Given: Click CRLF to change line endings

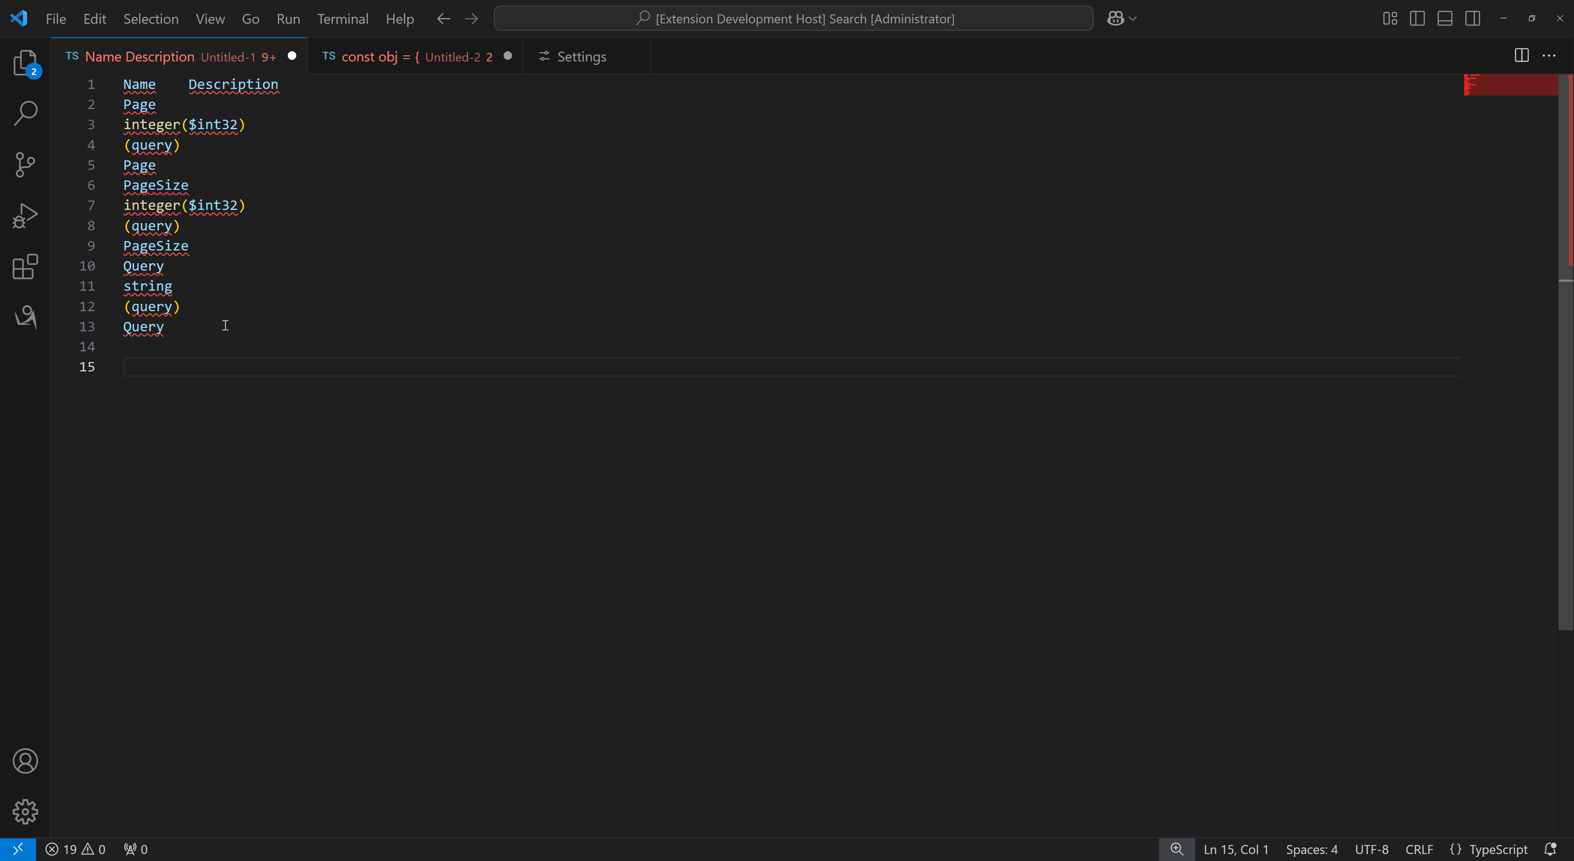Looking at the screenshot, I should [1419, 849].
